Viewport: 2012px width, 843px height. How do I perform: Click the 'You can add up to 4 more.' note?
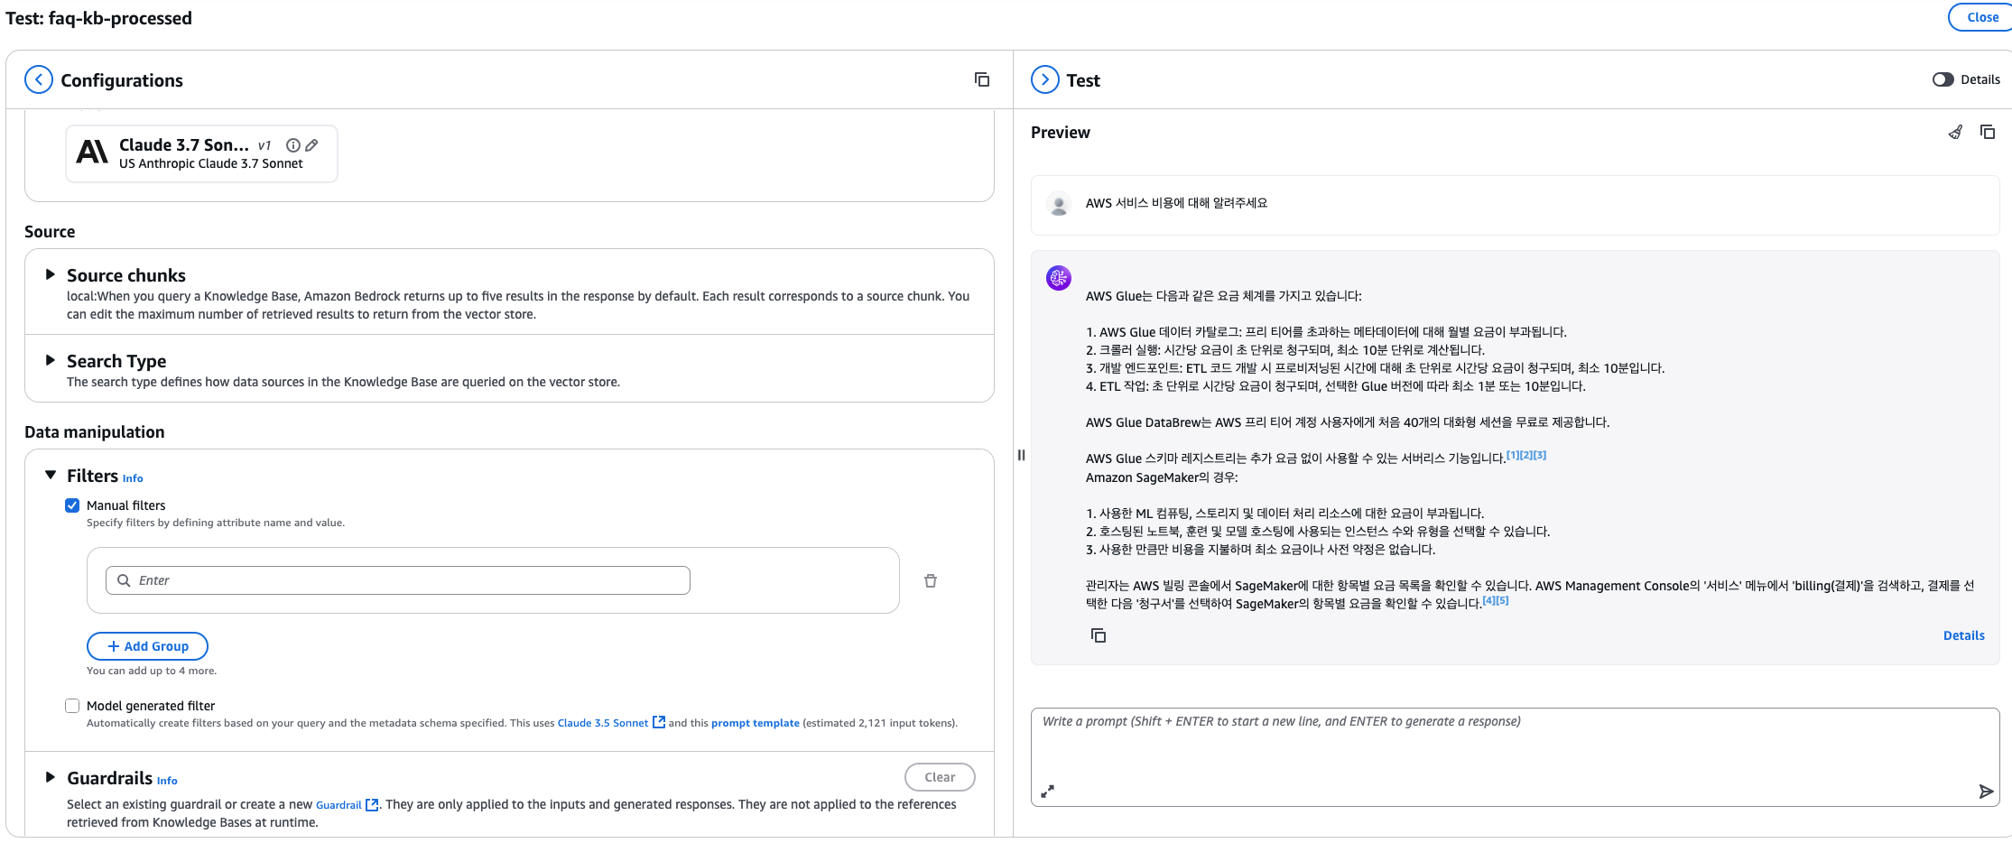(x=152, y=671)
